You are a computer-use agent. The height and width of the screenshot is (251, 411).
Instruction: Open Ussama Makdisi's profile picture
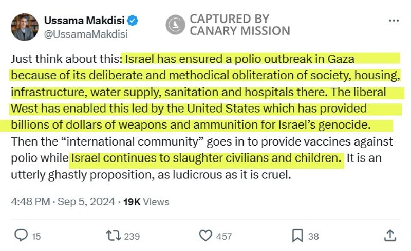tap(24, 27)
